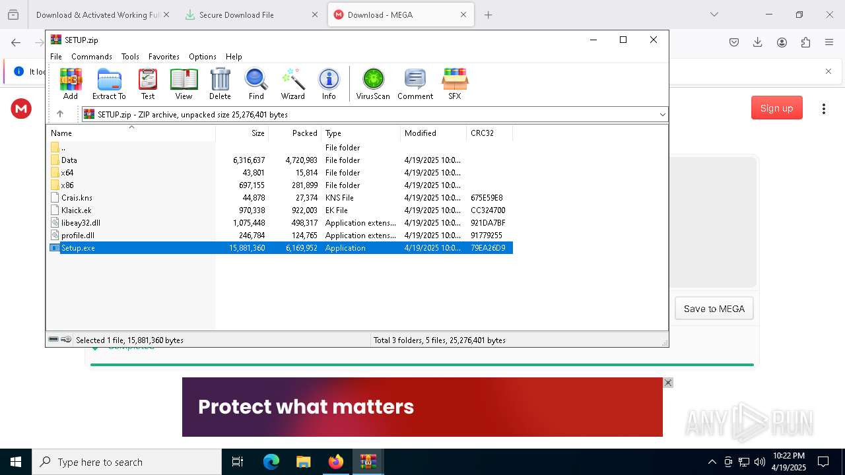This screenshot has height=475, width=845.
Task: Click the Delete trash can icon
Action: 220,84
